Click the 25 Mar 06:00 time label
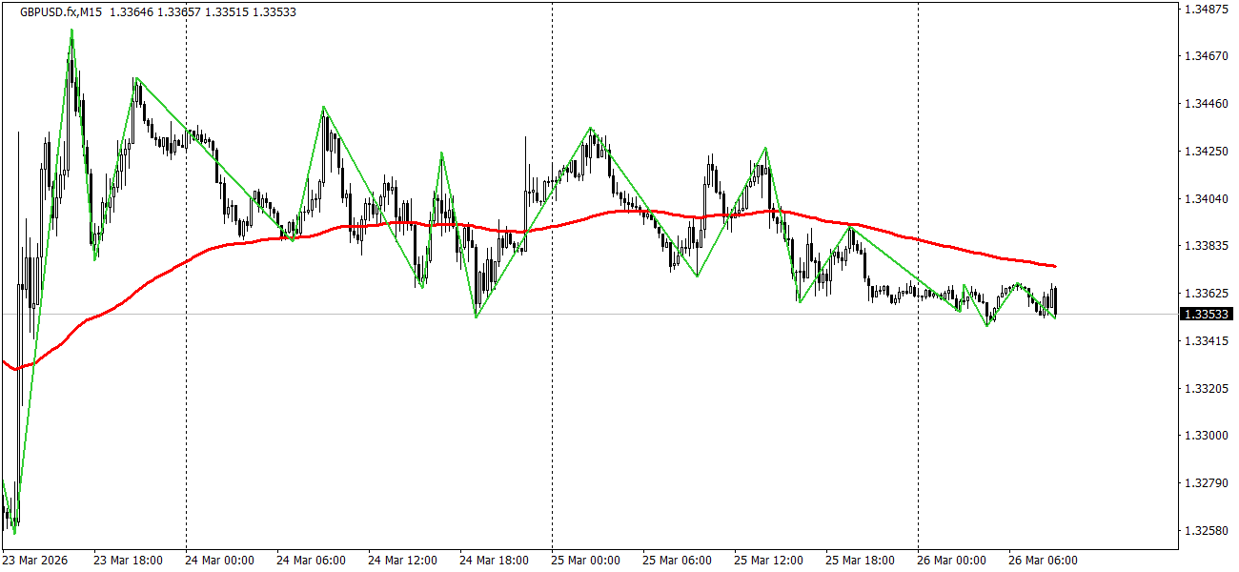This screenshot has height=572, width=1239. tap(677, 561)
